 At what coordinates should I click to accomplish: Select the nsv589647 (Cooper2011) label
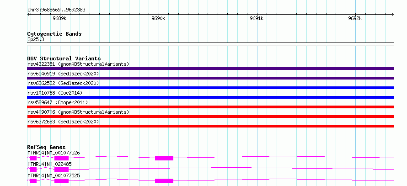coord(58,102)
